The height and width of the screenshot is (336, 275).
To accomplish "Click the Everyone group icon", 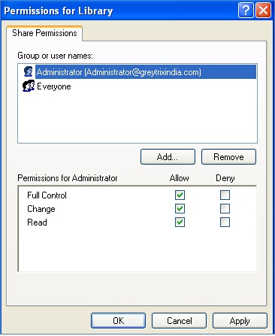I will pyautogui.click(x=29, y=86).
